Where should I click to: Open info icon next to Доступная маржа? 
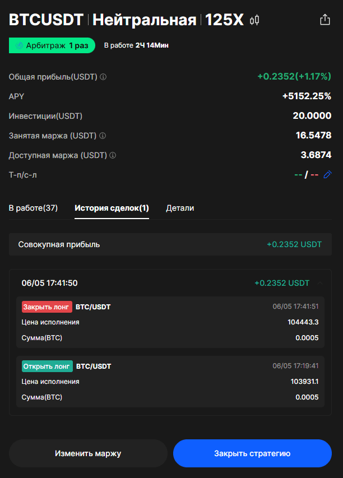113,155
